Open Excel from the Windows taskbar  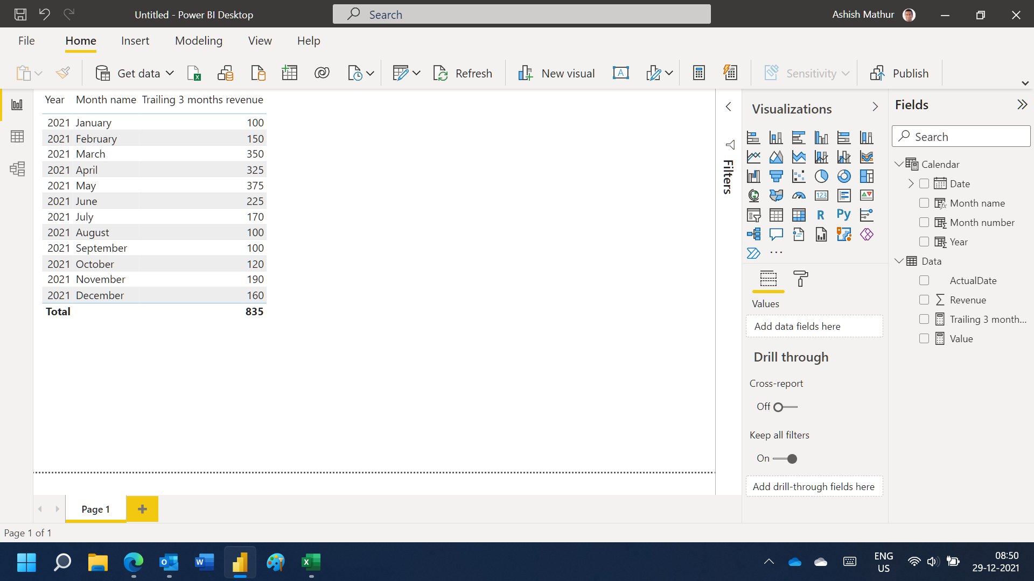(x=311, y=563)
